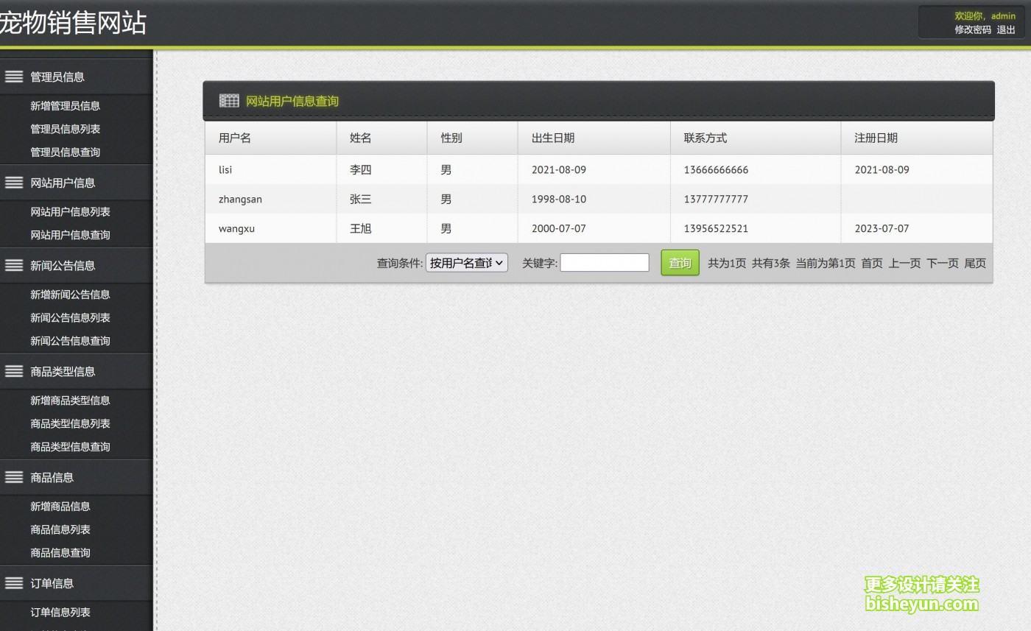Viewport: 1031px width, 631px height.
Task: Click hamburger icon beside 商品类型信息
Action: click(14, 371)
